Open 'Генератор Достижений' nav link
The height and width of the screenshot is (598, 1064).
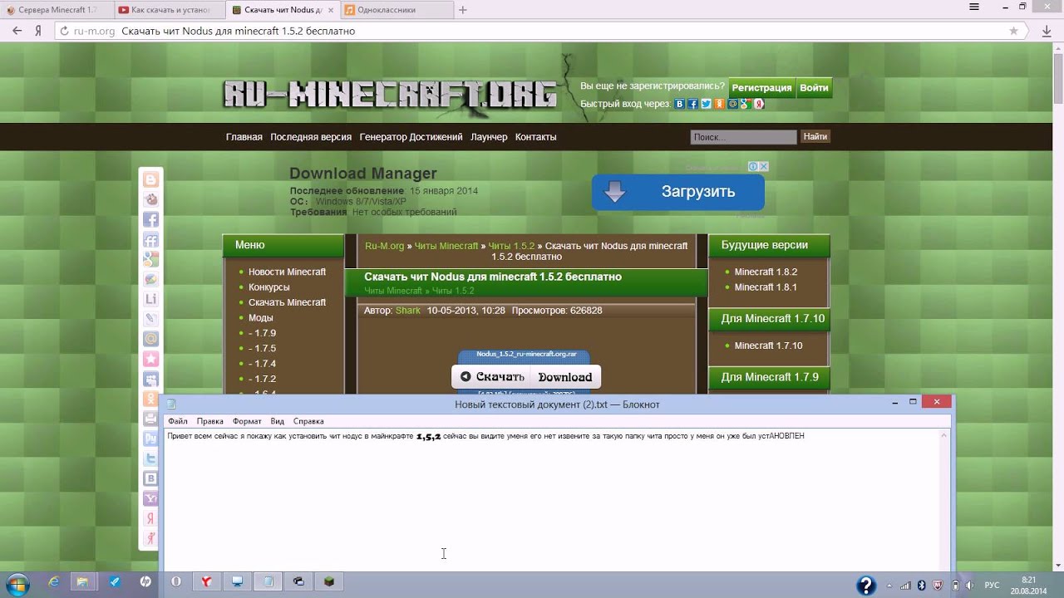411,137
